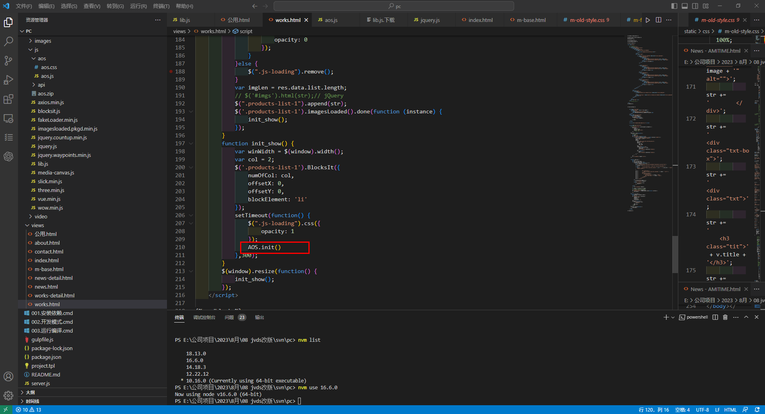Open editor More Actions ellipsis
Screen dimensions: 765x414
[x=669, y=20]
